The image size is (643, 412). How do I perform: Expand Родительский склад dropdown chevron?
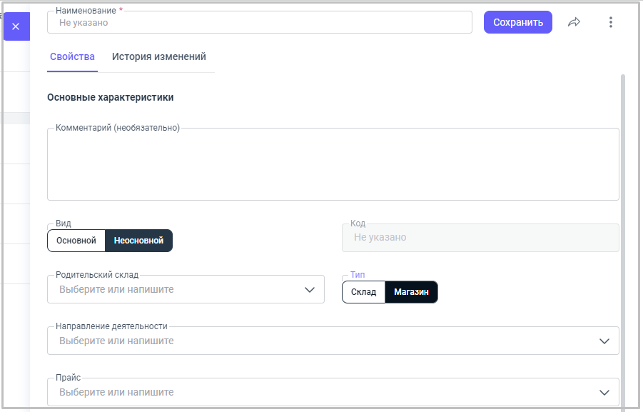[310, 290]
